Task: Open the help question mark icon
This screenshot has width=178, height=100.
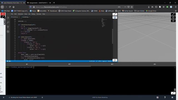Action: coord(165,97)
